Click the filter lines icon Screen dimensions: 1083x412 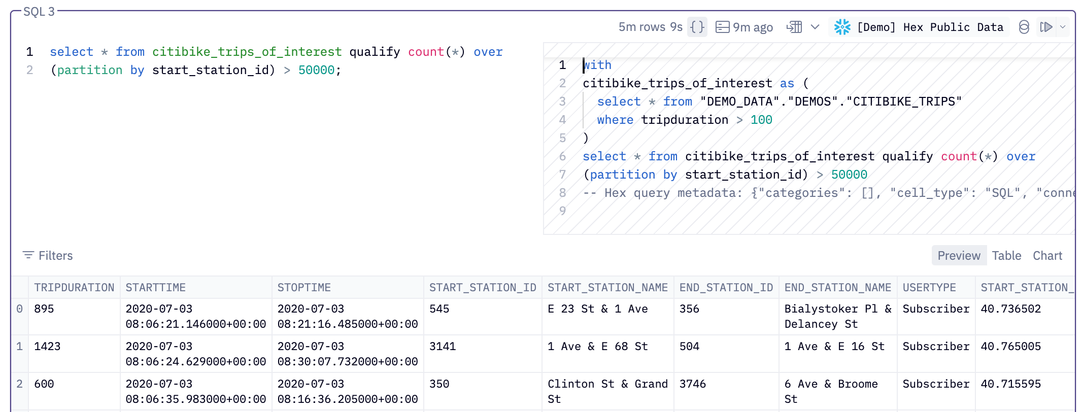coord(28,255)
